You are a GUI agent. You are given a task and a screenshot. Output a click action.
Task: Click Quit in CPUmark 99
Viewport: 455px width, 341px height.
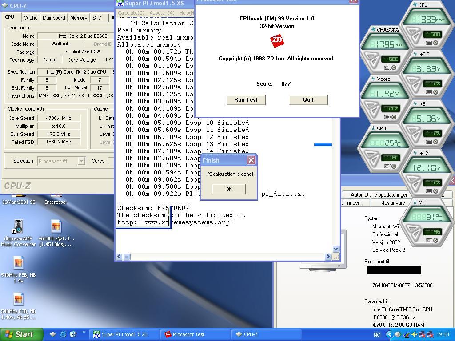(308, 100)
